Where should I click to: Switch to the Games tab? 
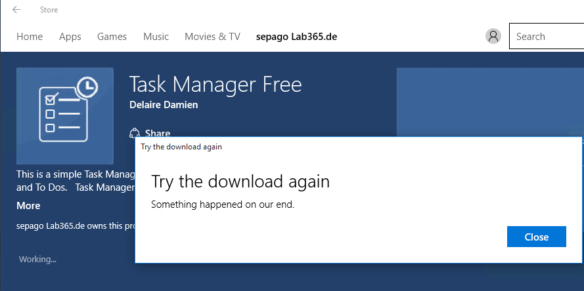[x=112, y=37]
